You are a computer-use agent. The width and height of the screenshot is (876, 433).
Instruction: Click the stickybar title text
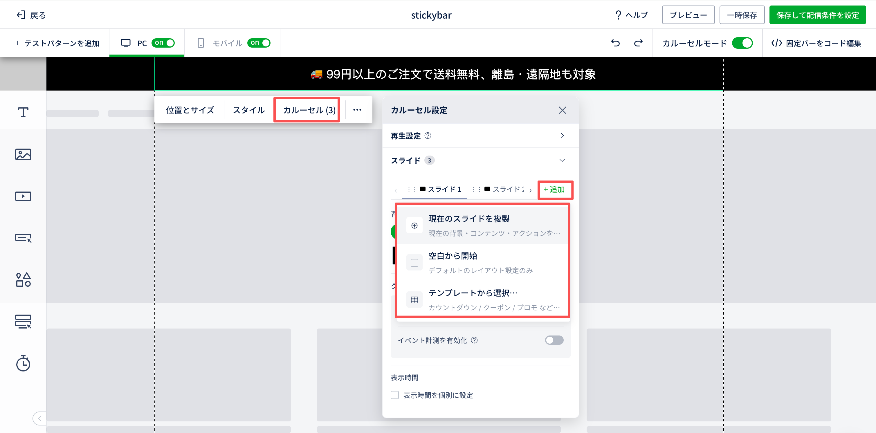pyautogui.click(x=431, y=15)
